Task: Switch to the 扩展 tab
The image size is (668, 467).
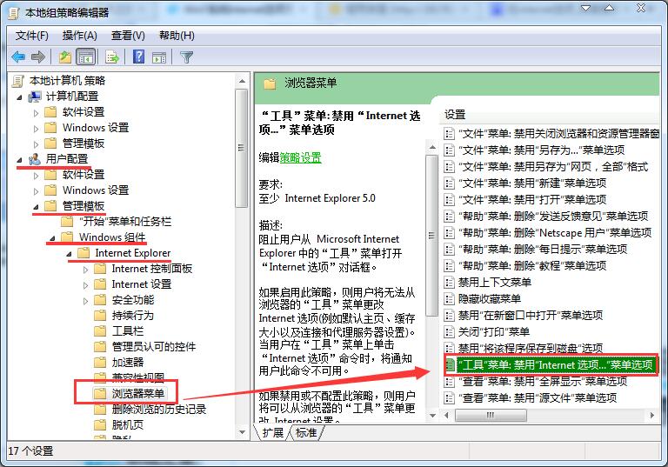Action: tap(272, 433)
